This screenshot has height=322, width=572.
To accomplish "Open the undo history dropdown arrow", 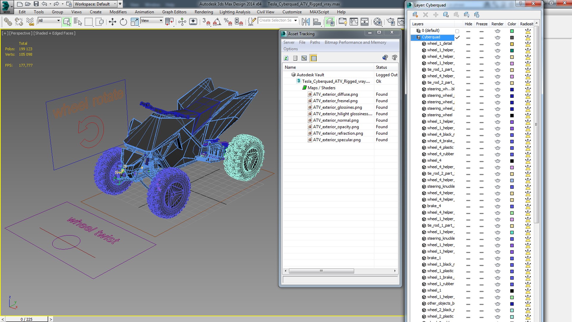I will pos(50,4).
